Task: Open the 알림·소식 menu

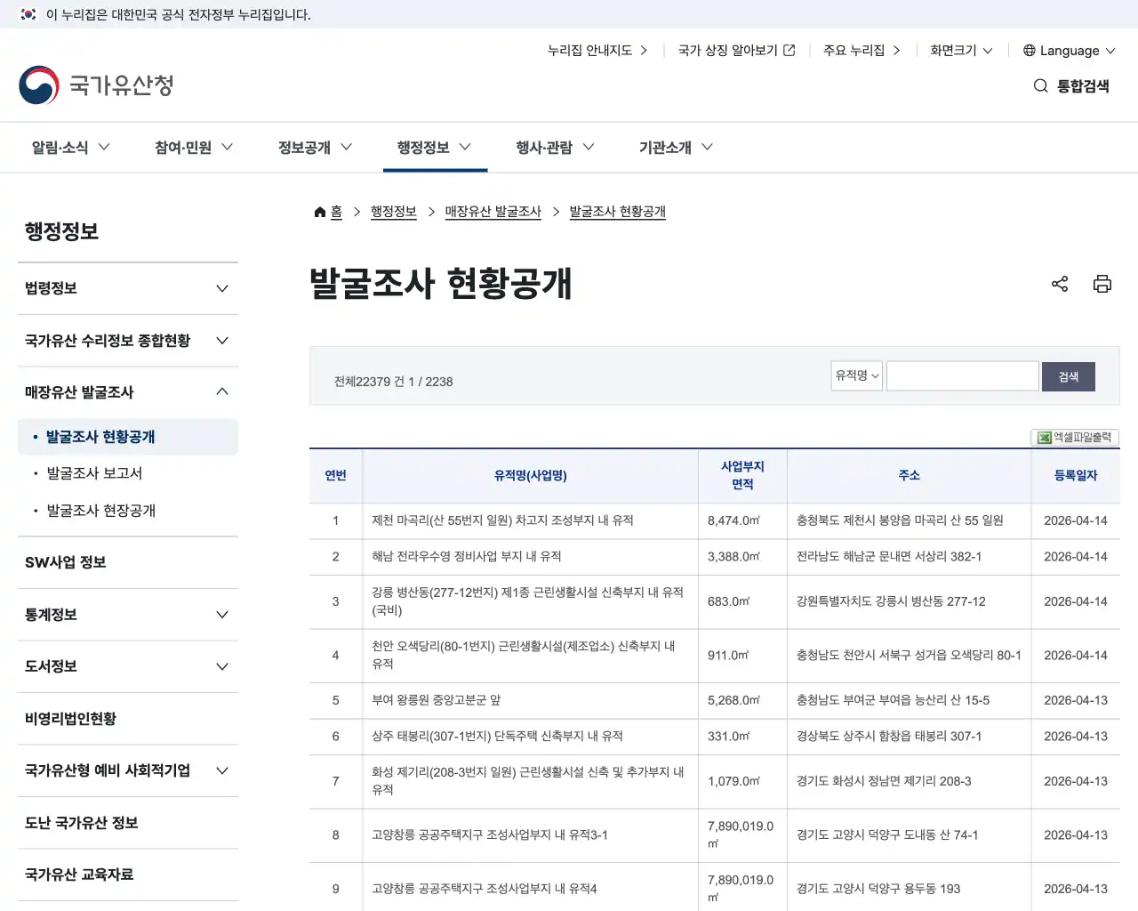Action: click(71, 148)
